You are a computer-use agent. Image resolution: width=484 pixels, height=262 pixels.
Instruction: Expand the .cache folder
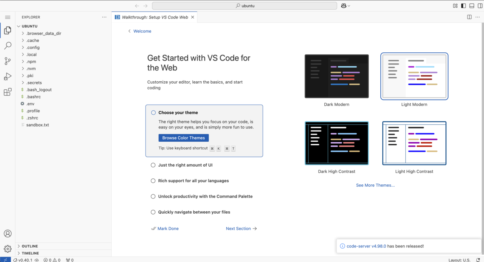tap(23, 40)
